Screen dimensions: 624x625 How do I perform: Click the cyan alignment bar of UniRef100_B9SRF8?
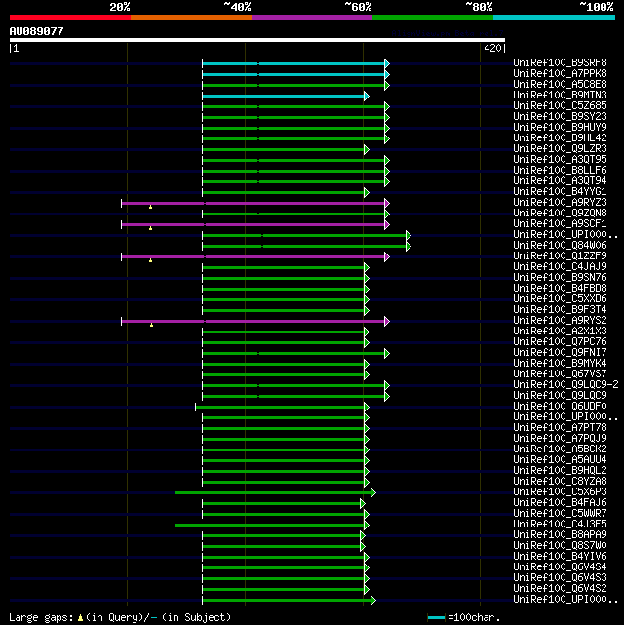click(x=293, y=63)
